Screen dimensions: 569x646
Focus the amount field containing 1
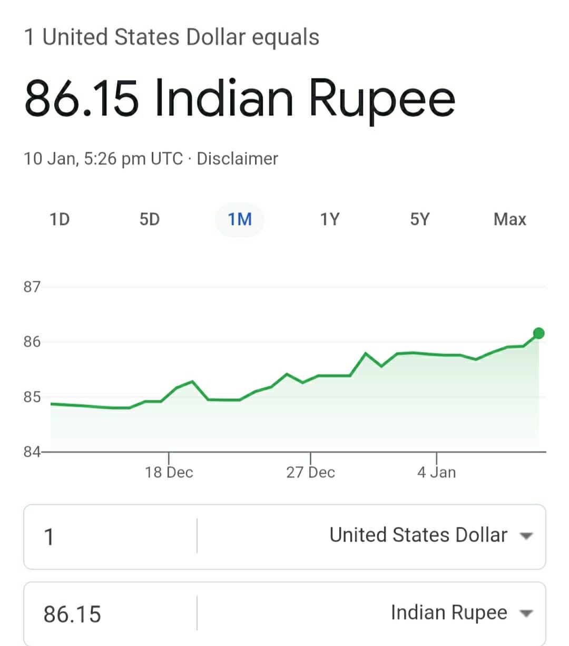click(111, 537)
